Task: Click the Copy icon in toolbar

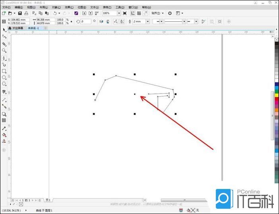Action: [x=41, y=13]
